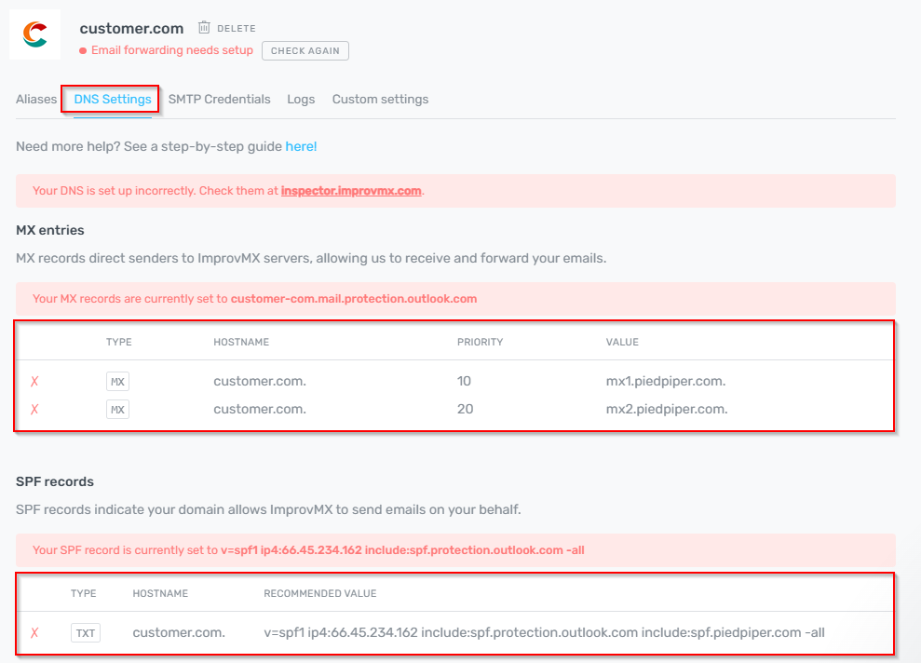Click the MX type badge for priority 20
921x663 pixels.
pyautogui.click(x=117, y=410)
